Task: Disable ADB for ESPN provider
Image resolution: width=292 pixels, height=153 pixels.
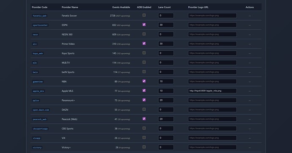Action: coord(144,25)
